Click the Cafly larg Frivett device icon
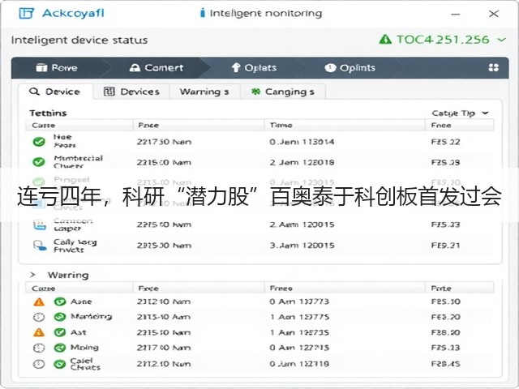519x389 pixels. coord(40,246)
